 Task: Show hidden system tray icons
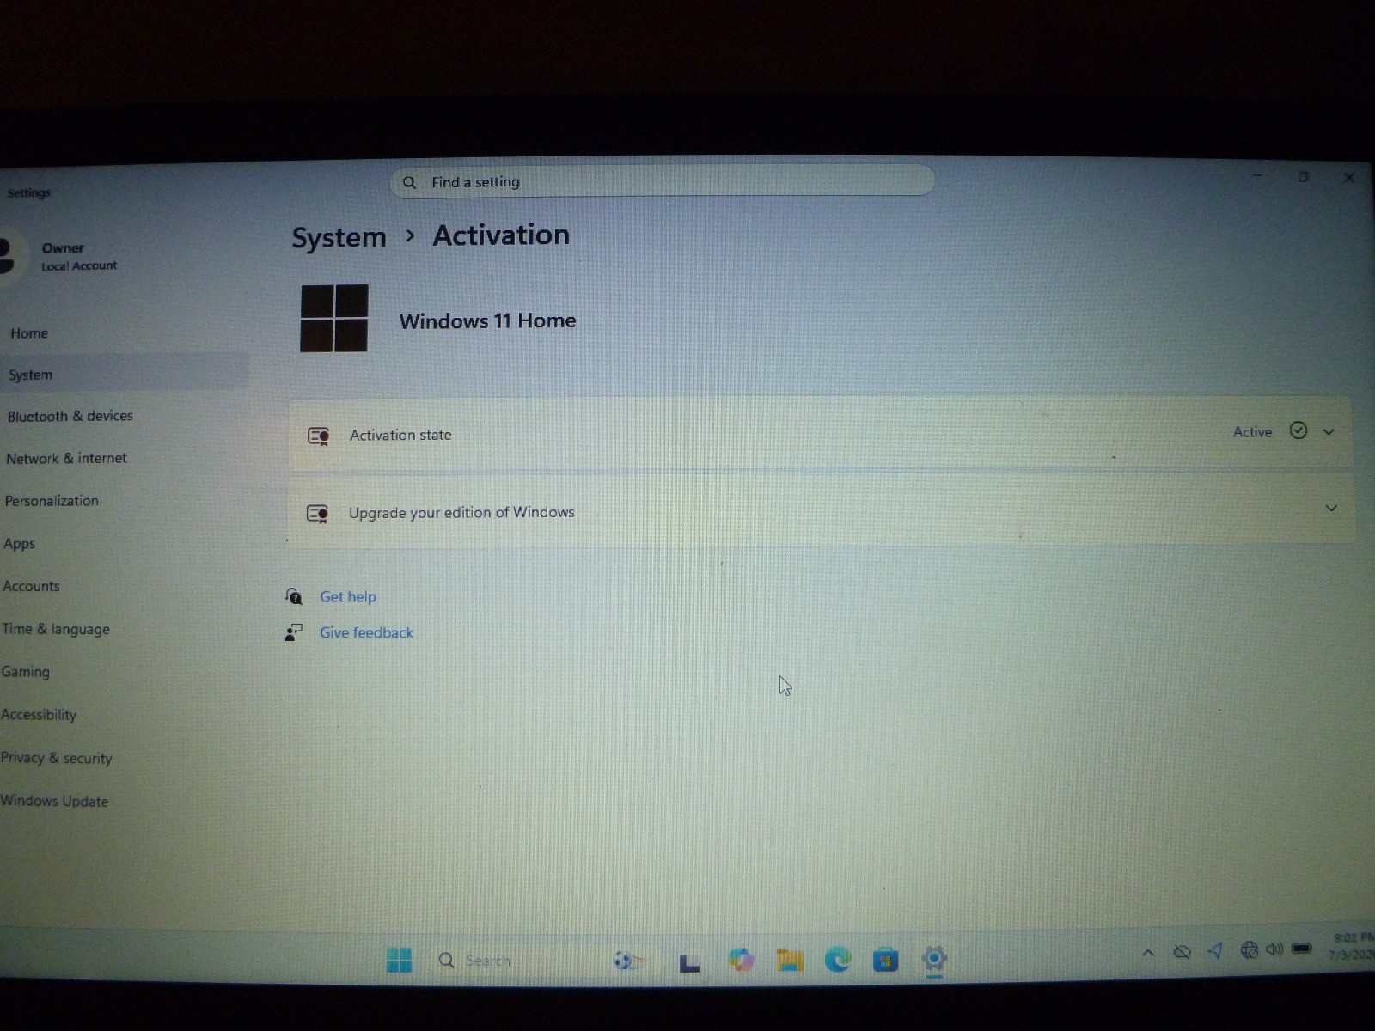(1148, 952)
